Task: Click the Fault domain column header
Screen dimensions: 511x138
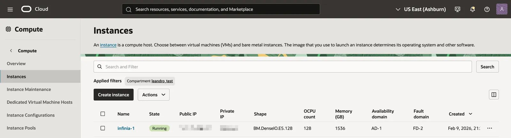Action: pyautogui.click(x=421, y=114)
